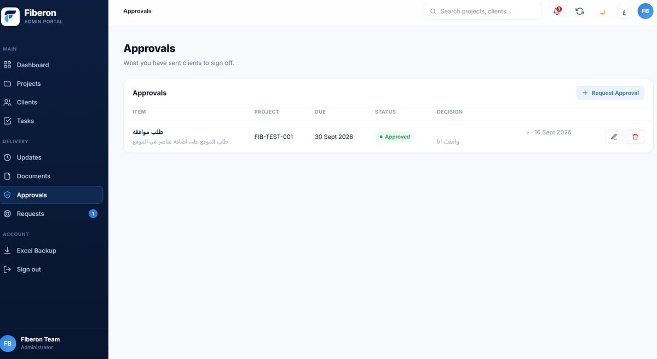Go to Updates in the sidebar
Image resolution: width=657 pixels, height=359 pixels.
tap(51, 157)
